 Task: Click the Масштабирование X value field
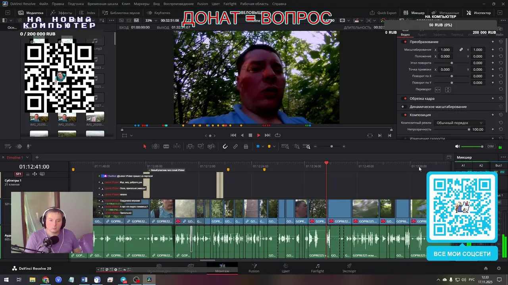446,50
